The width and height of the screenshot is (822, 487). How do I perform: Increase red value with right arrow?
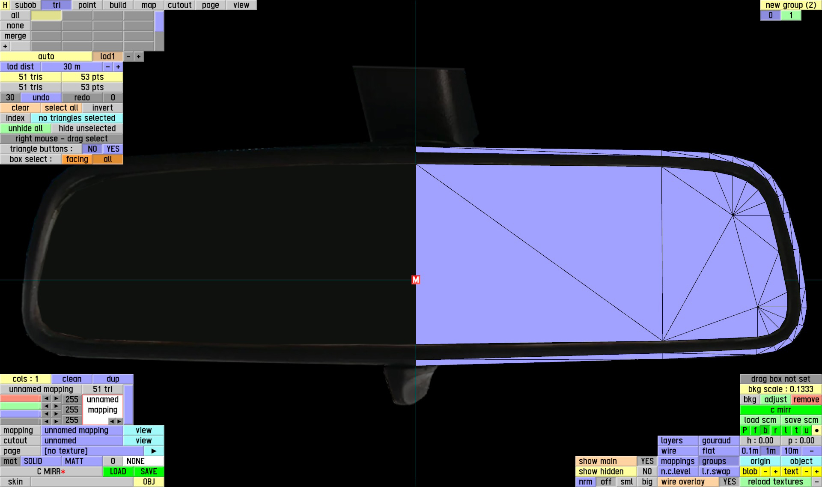point(56,399)
